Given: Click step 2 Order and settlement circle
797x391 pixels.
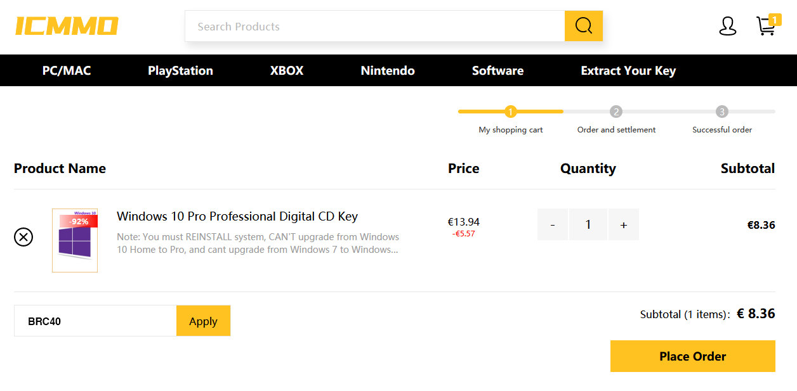Looking at the screenshot, I should click(x=616, y=112).
